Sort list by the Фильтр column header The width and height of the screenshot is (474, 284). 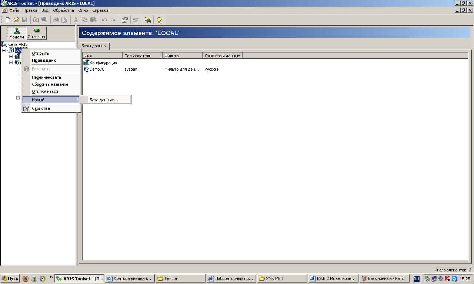coord(182,56)
